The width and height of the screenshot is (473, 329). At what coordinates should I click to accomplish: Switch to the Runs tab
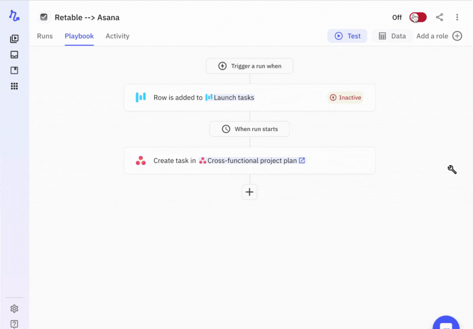pyautogui.click(x=44, y=36)
